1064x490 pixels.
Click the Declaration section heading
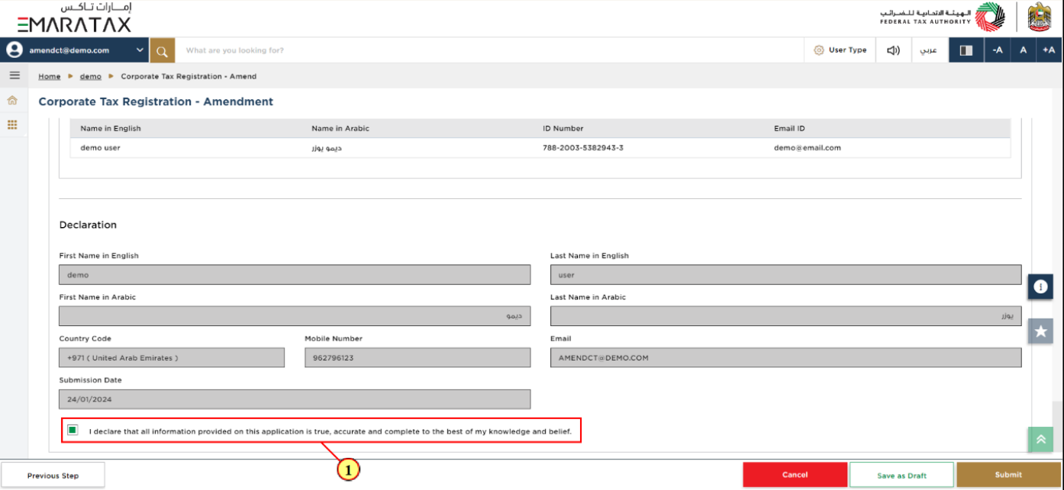88,225
